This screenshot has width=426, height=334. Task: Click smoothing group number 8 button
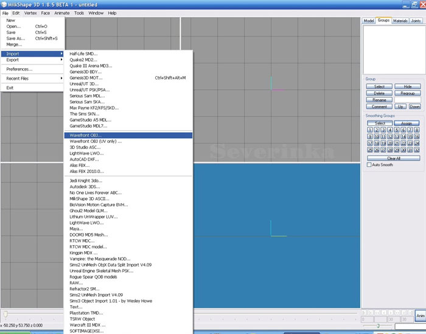point(417,130)
